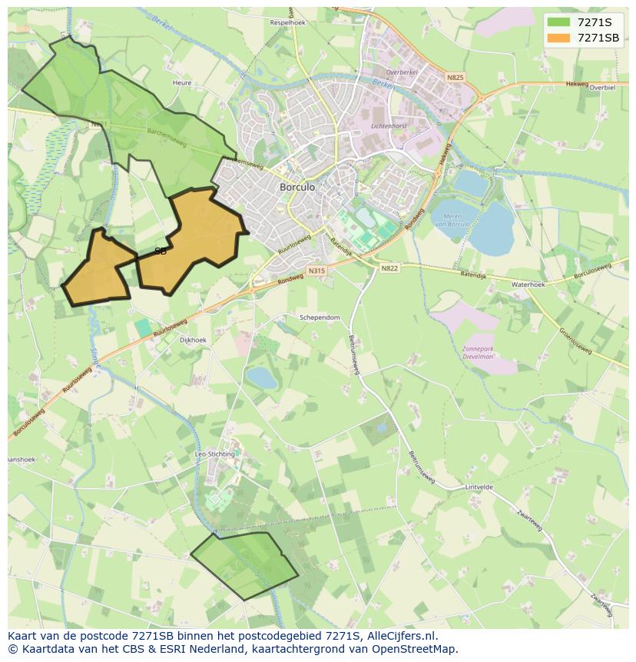The height and width of the screenshot is (662, 636).
Task: Click the N315 road shield
Action: (316, 271)
